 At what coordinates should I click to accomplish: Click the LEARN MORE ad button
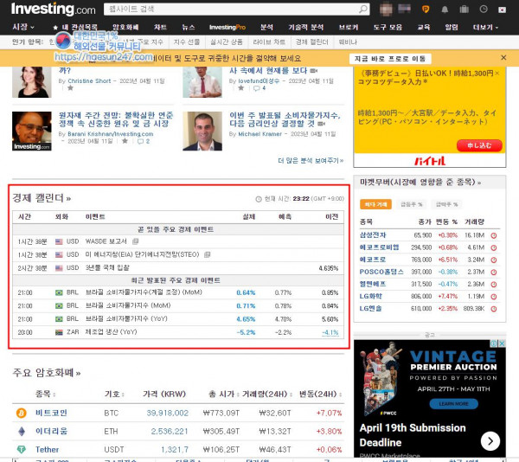pos(454,404)
